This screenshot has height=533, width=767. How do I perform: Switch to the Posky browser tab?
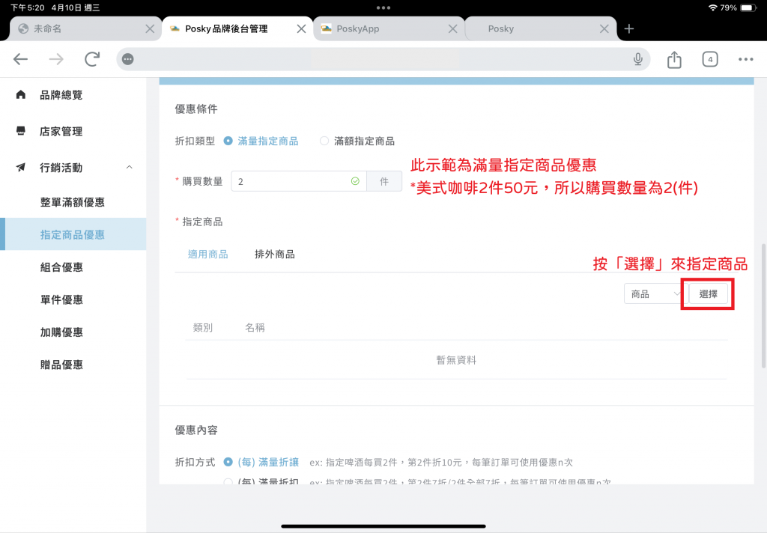(541, 29)
